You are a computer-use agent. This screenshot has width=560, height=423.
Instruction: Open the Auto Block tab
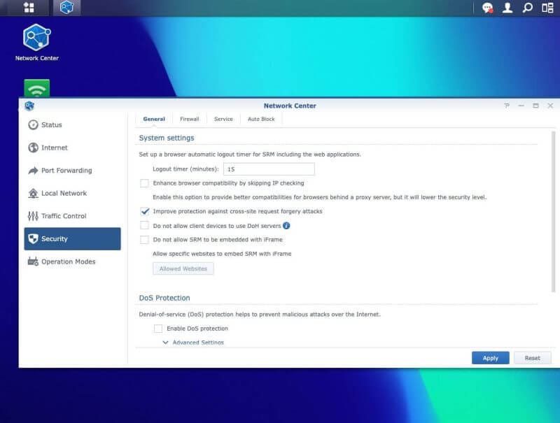tap(261, 119)
